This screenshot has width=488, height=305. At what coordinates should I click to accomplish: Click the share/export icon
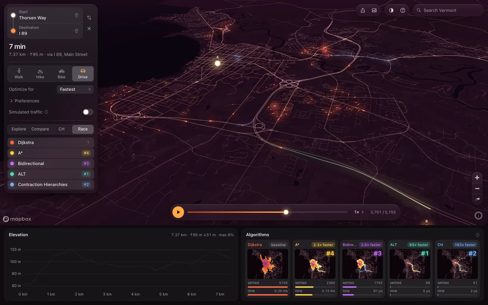363,10
